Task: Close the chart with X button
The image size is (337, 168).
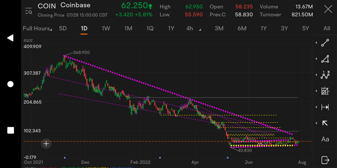Action: (x=328, y=9)
